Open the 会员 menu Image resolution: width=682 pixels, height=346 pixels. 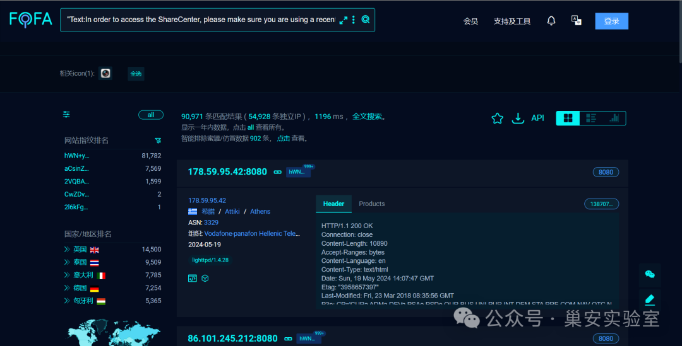pos(470,21)
